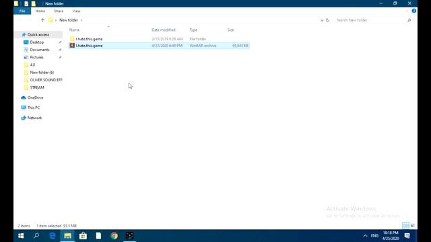Open the OLIVER SOUND EFF folder
This screenshot has width=431, height=242.
coord(46,80)
